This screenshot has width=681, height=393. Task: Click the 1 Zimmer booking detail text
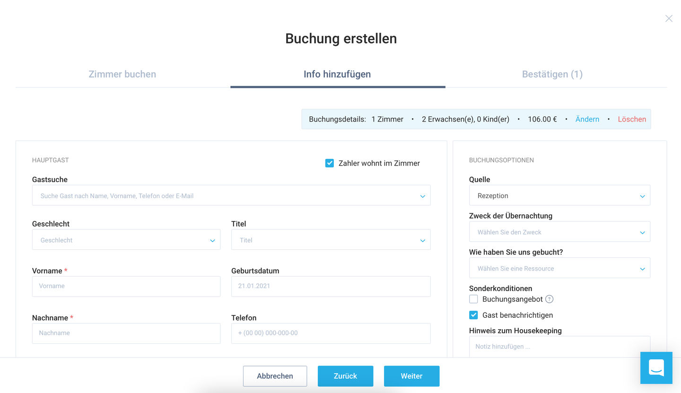[x=387, y=119]
